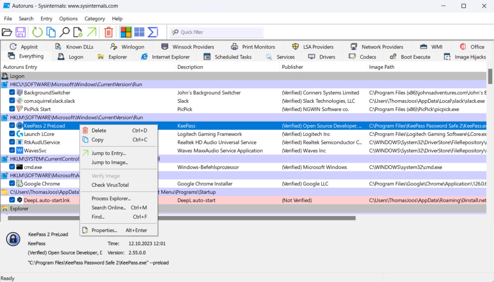Click the Check VirusTotal toolbar document icon
Viewport: 494px width, 282px height.
[x=77, y=32]
